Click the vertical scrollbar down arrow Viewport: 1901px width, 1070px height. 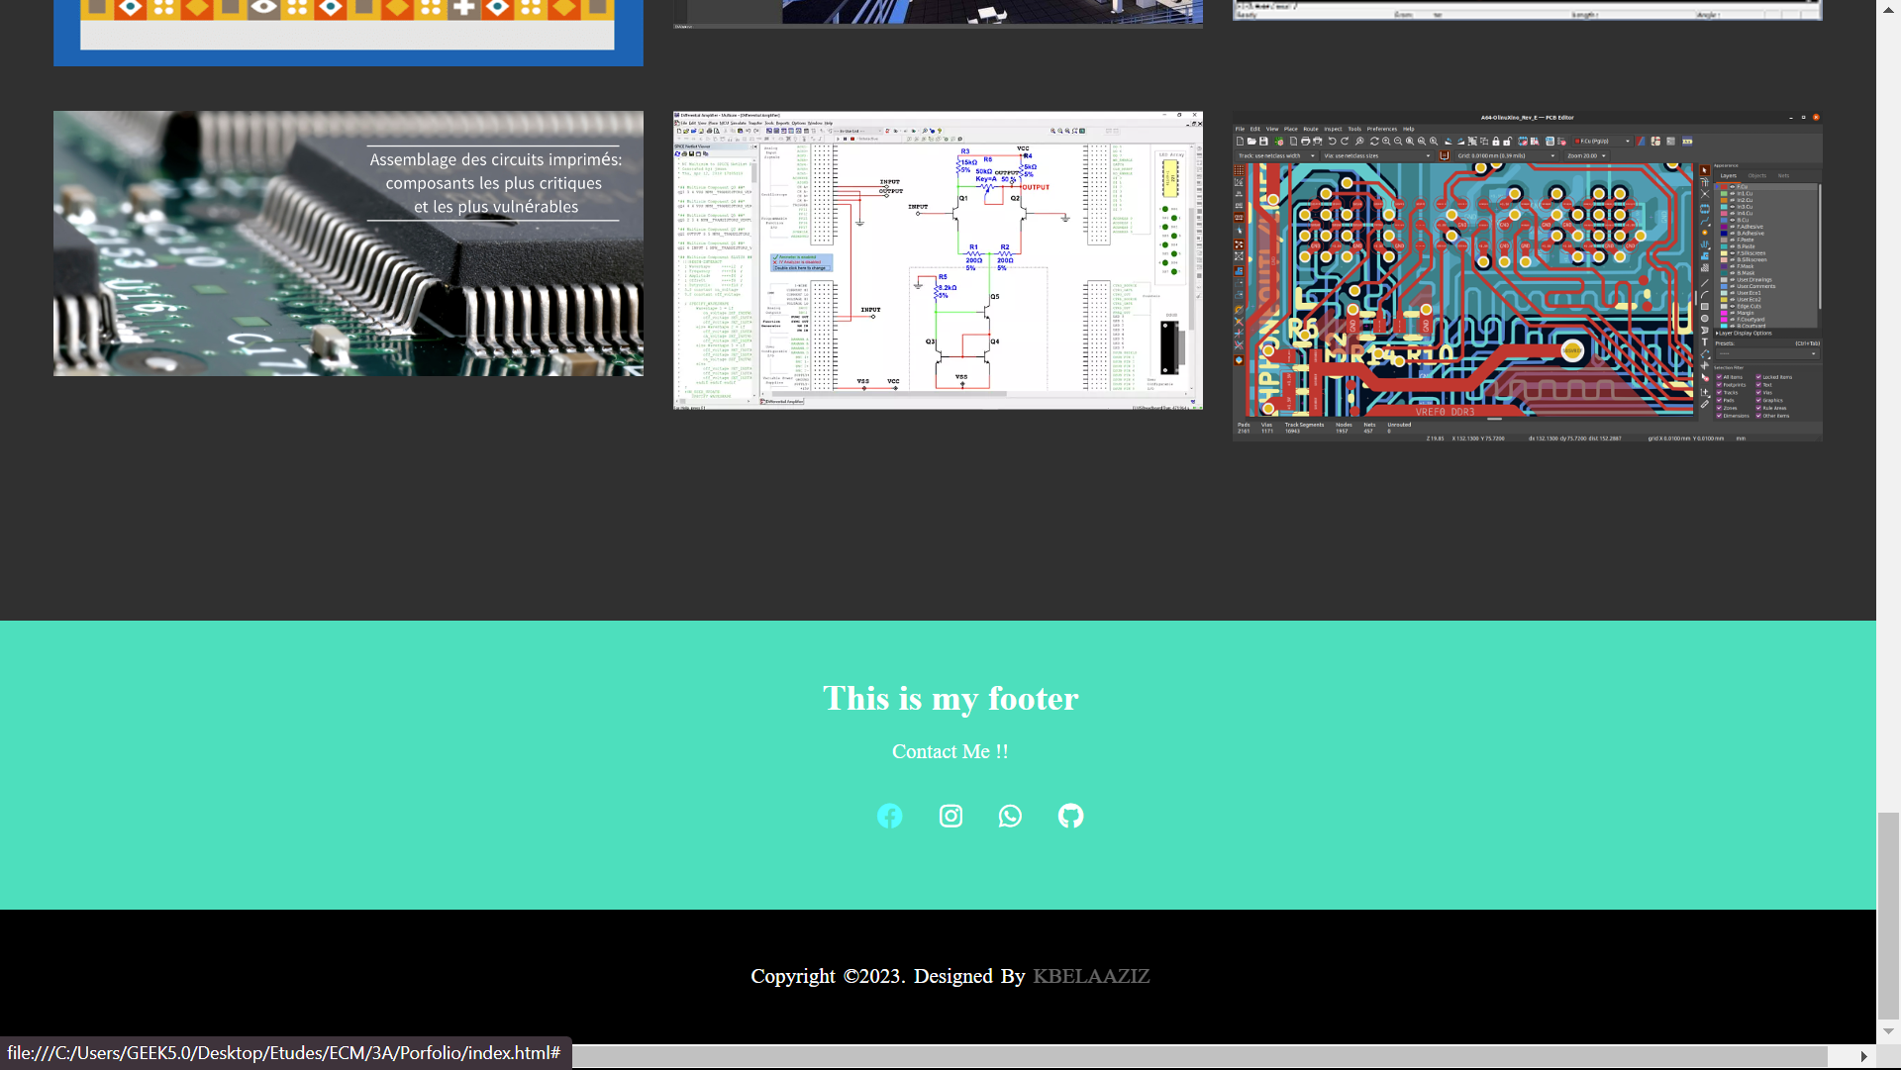1888,1030
